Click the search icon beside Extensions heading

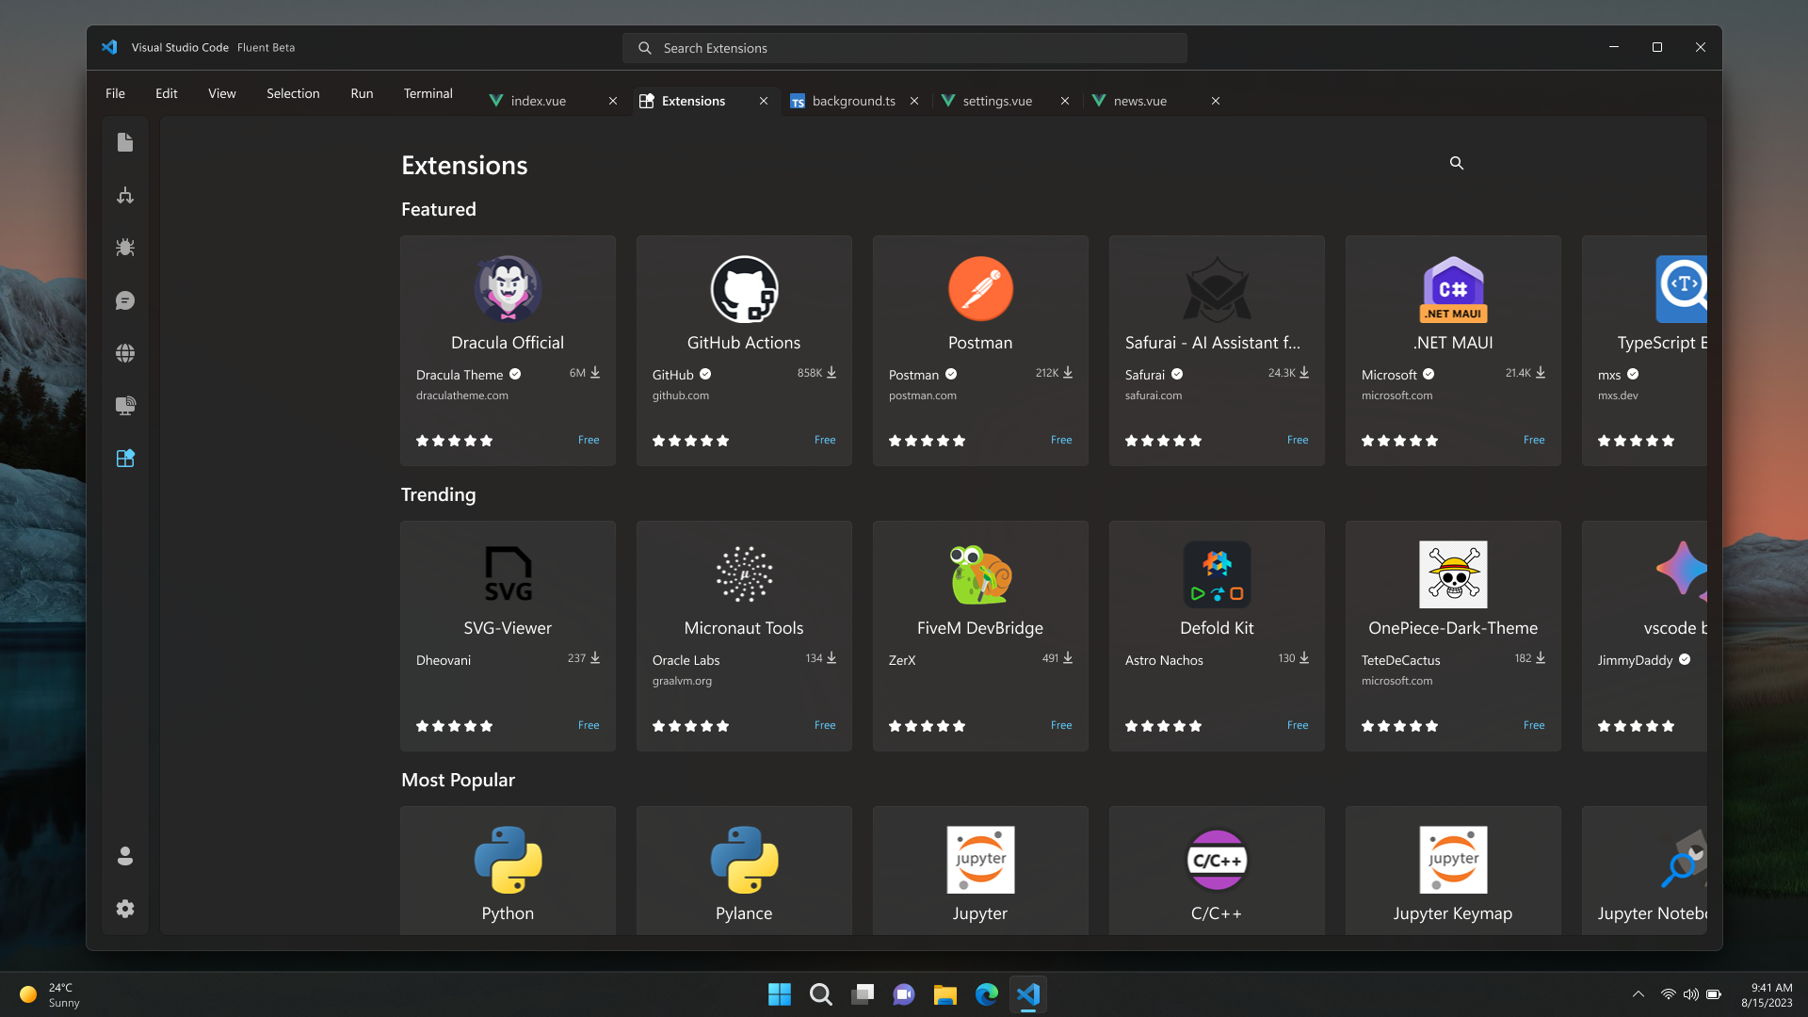click(1457, 163)
